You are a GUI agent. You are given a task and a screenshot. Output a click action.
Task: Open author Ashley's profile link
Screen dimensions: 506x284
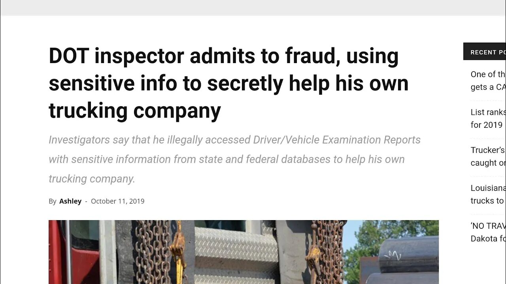(x=70, y=201)
